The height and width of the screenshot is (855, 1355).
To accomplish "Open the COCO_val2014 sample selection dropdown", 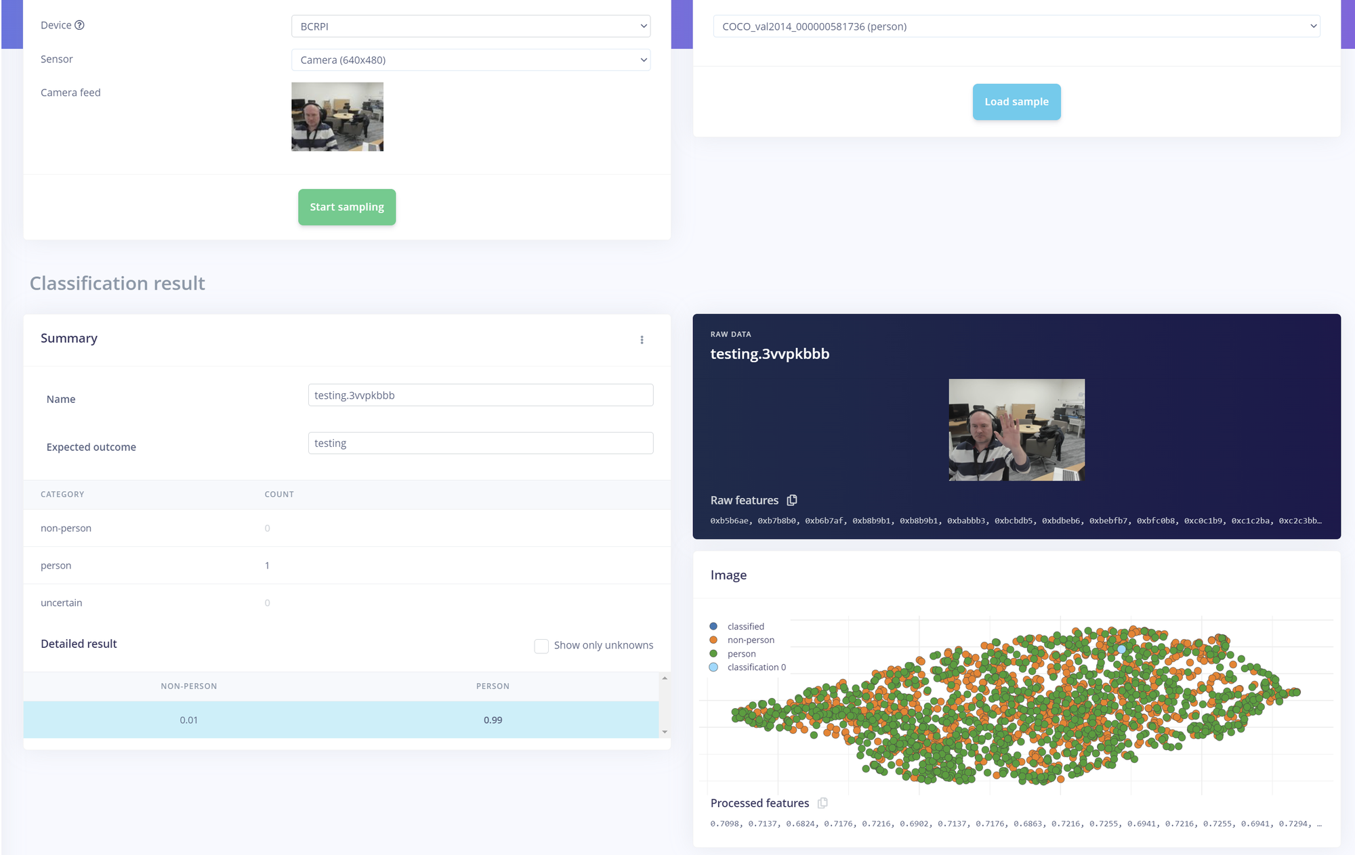I will point(1016,26).
